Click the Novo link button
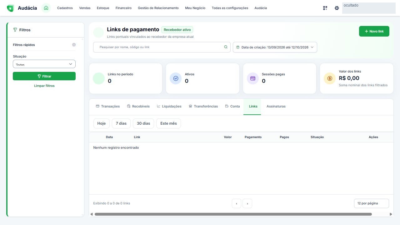 pyautogui.click(x=374, y=31)
